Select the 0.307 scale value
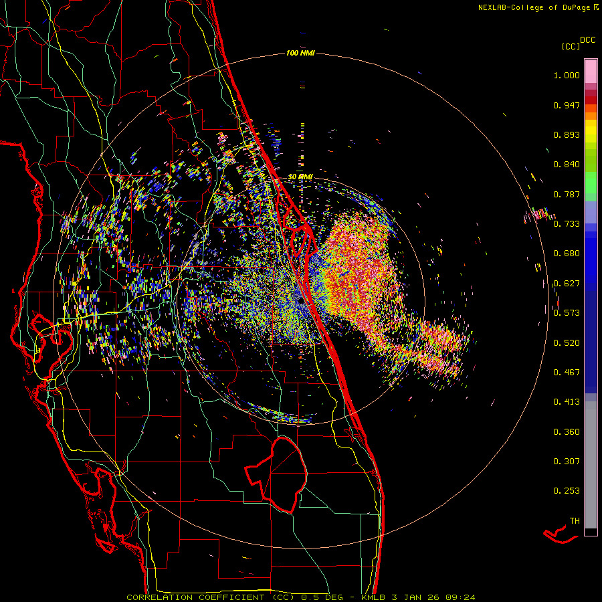Viewport: 602px width, 602px height. [567, 462]
